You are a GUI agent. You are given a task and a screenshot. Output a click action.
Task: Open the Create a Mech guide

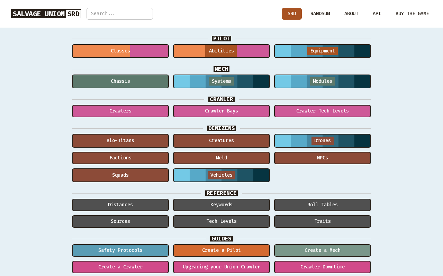pos(323,250)
